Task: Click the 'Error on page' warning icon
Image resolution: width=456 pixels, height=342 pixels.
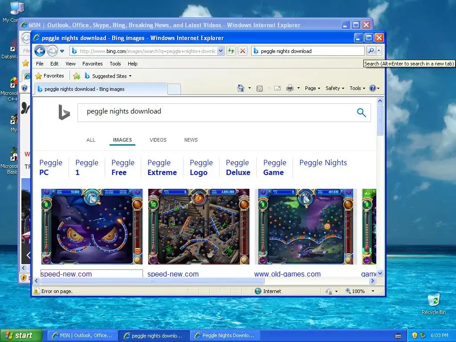Action: 37,291
